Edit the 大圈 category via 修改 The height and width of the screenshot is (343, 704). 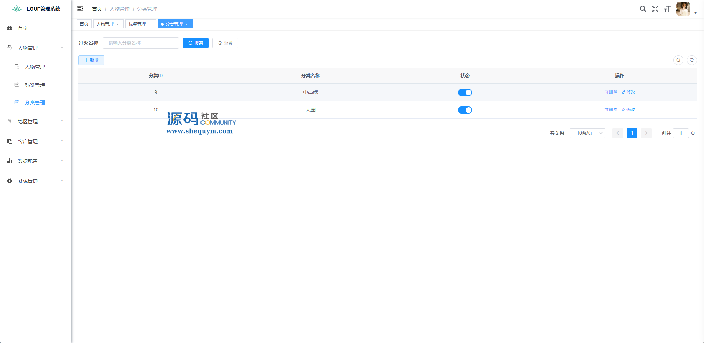[x=629, y=110]
